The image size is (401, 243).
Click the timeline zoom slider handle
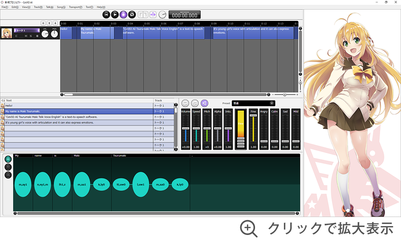coord(285,95)
